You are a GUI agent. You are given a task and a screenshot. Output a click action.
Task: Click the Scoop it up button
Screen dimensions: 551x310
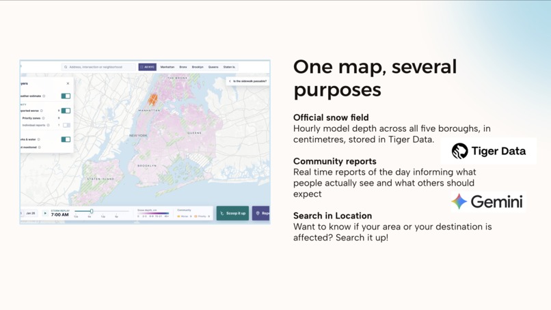(x=232, y=213)
